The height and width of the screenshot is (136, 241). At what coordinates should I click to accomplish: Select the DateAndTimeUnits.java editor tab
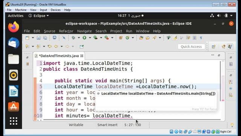(59, 56)
